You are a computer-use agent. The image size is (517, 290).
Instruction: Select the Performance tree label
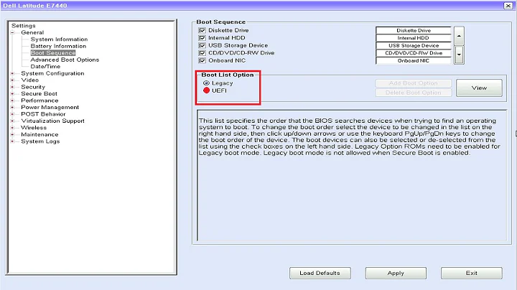(39, 100)
